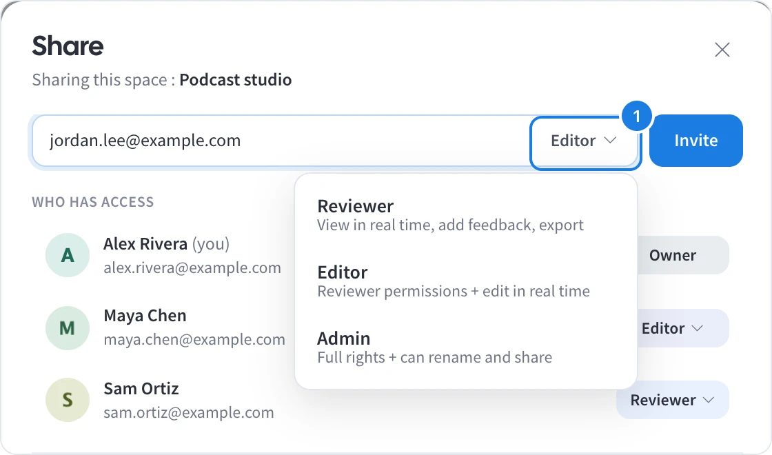Select Editor role from the menu
The width and height of the screenshot is (772, 455).
coord(465,281)
